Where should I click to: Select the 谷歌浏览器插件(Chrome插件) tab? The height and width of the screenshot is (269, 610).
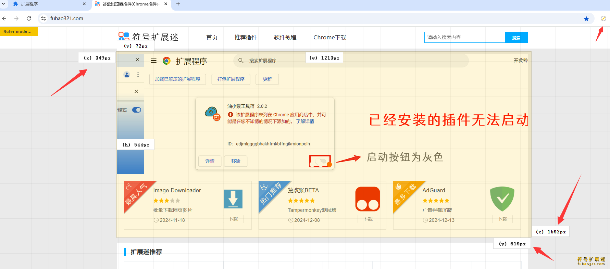(131, 4)
